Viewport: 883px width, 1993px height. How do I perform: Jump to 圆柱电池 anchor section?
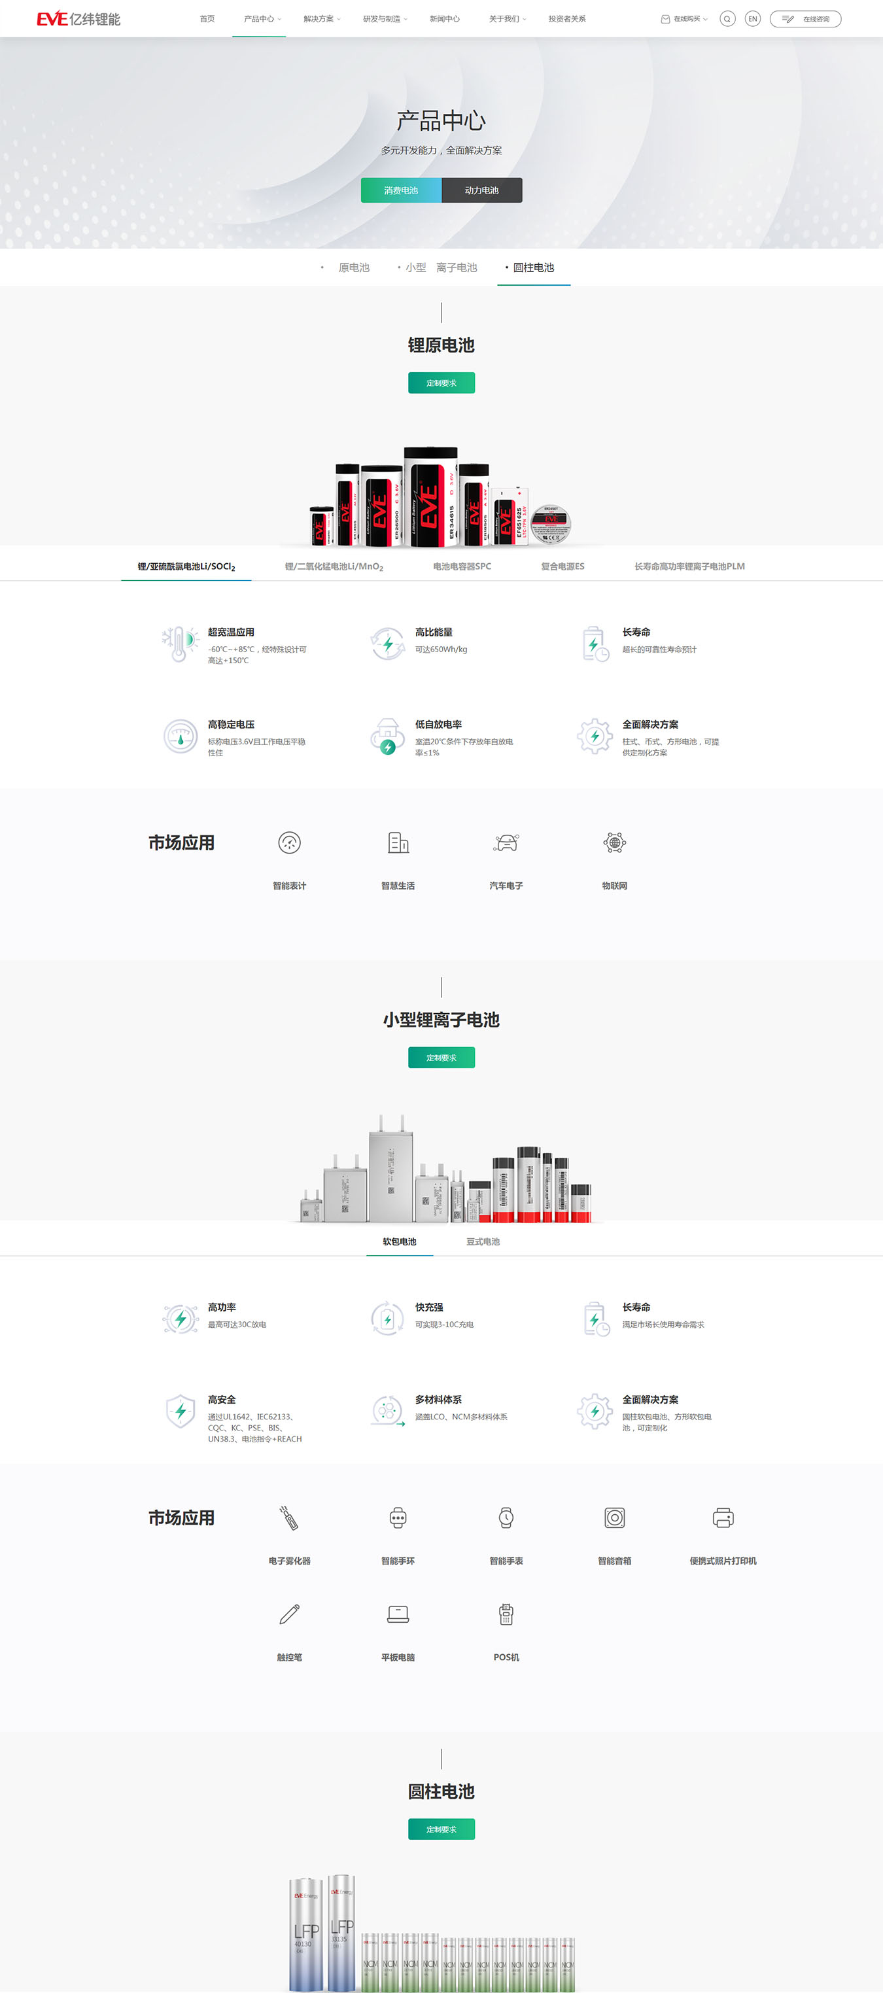[x=533, y=268]
